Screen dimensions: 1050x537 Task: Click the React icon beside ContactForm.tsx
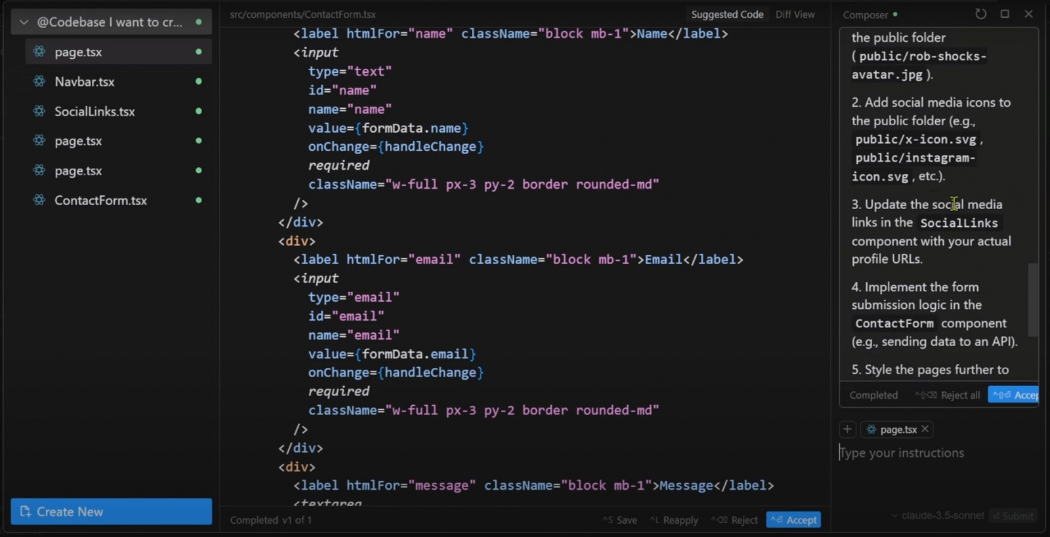pos(39,200)
